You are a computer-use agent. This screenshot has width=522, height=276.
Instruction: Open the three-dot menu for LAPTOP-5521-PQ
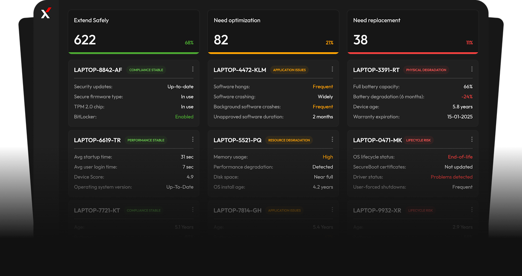point(333,140)
